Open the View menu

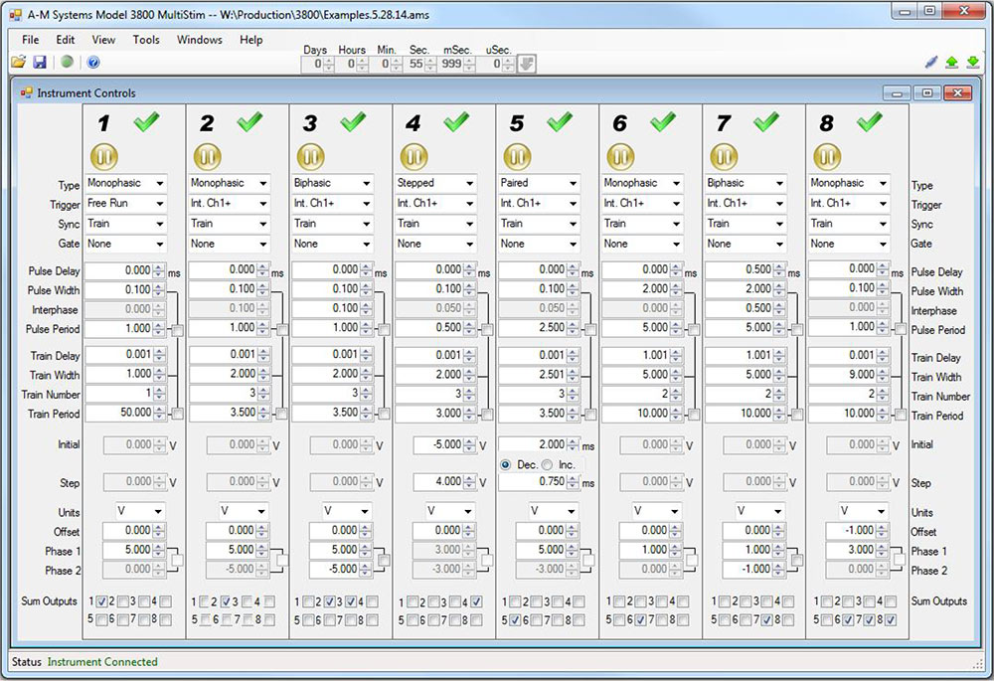click(x=103, y=40)
